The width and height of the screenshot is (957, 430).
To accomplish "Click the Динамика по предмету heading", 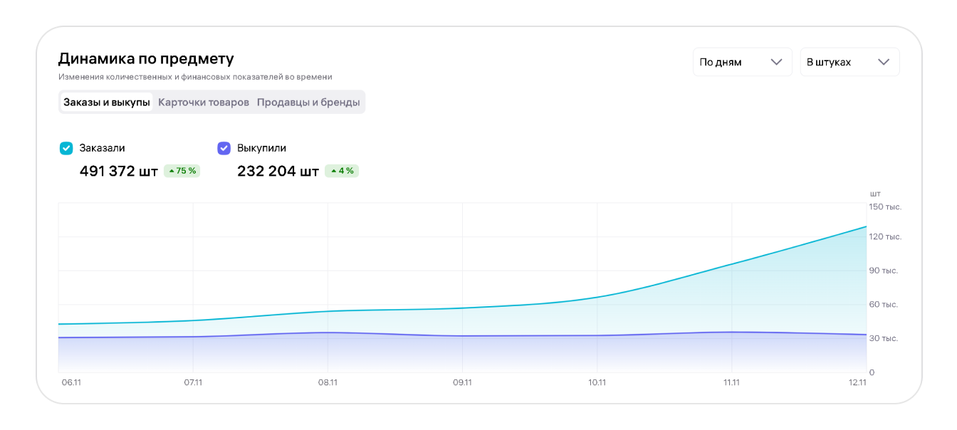I will tap(146, 58).
